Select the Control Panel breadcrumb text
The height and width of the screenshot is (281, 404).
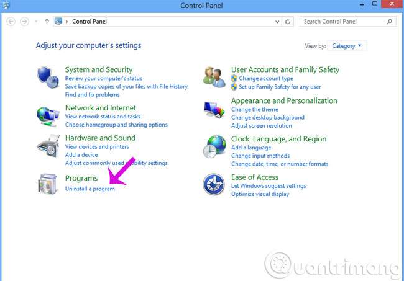click(90, 22)
